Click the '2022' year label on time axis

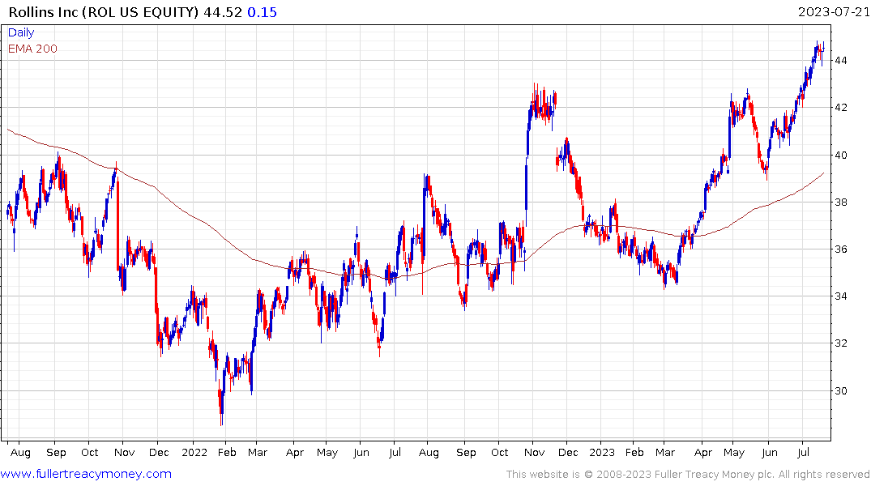click(x=194, y=452)
